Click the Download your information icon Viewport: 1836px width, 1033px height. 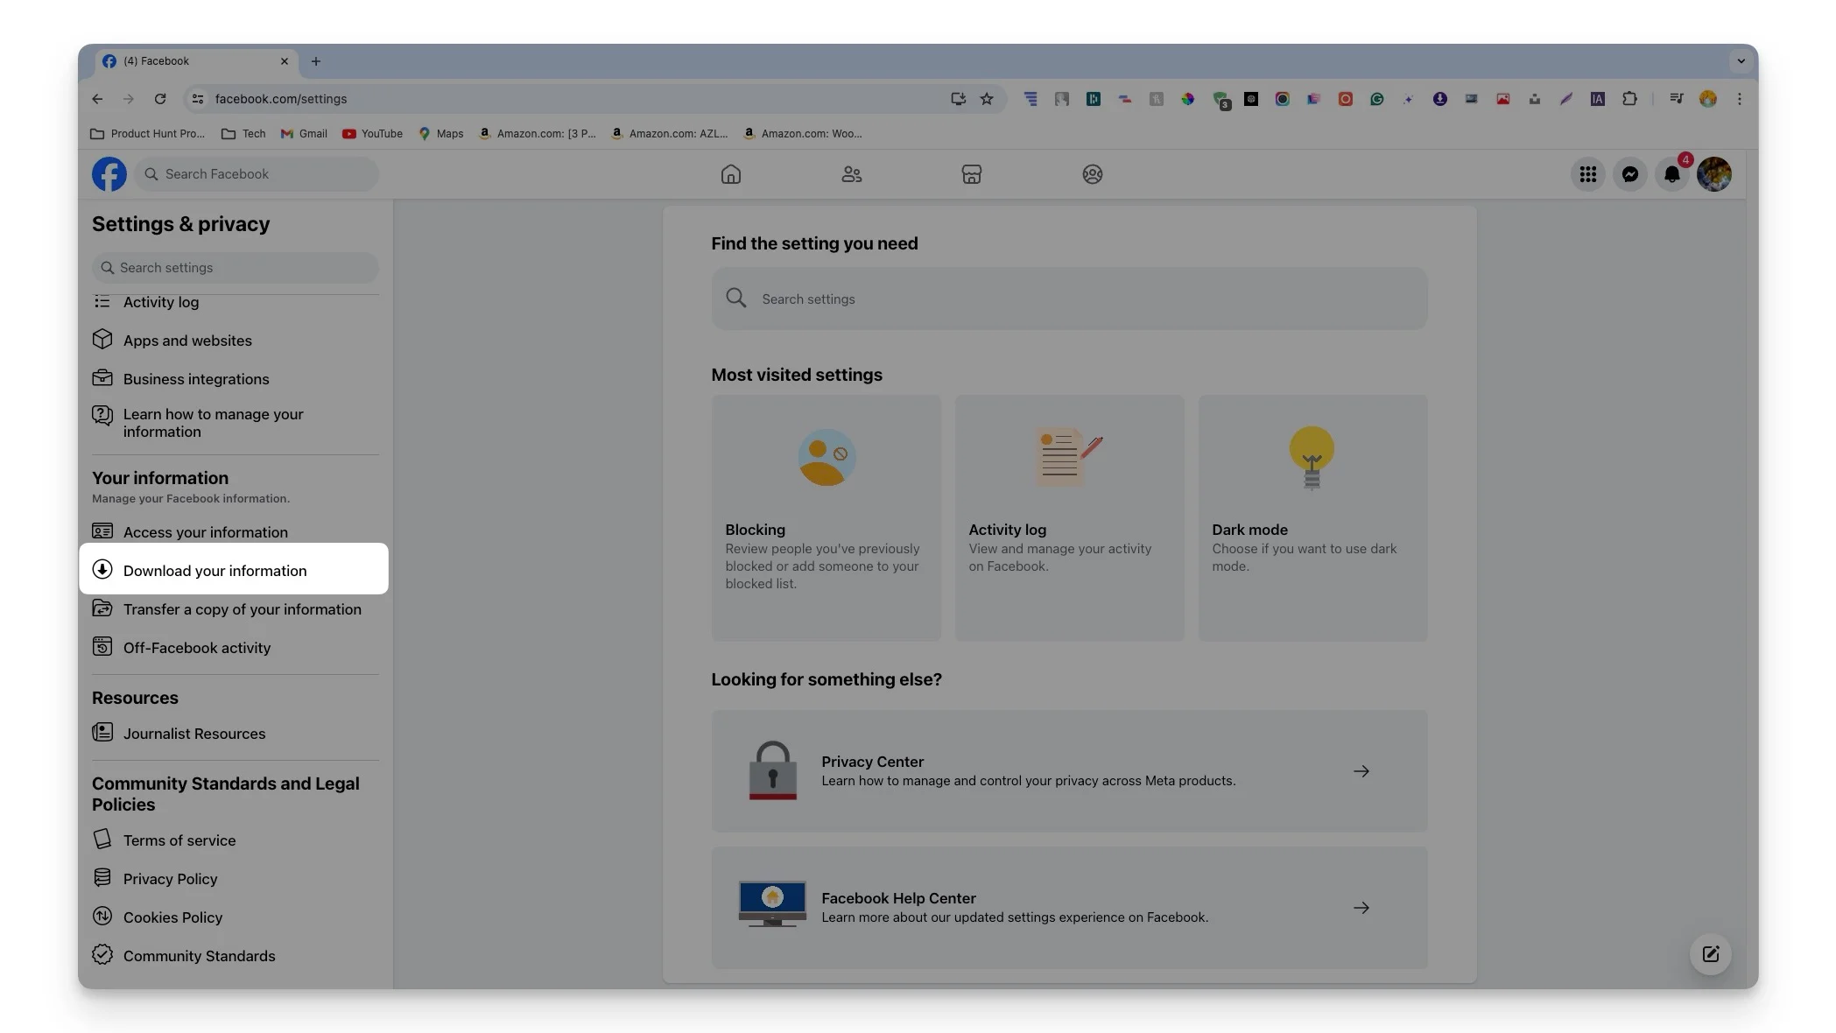point(102,570)
